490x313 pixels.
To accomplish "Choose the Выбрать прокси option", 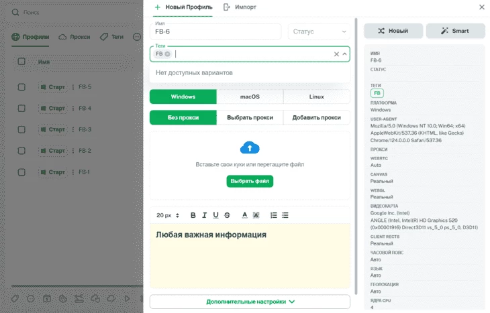I will click(250, 118).
